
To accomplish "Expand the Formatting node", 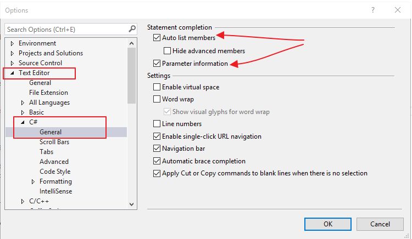I will [x=33, y=181].
